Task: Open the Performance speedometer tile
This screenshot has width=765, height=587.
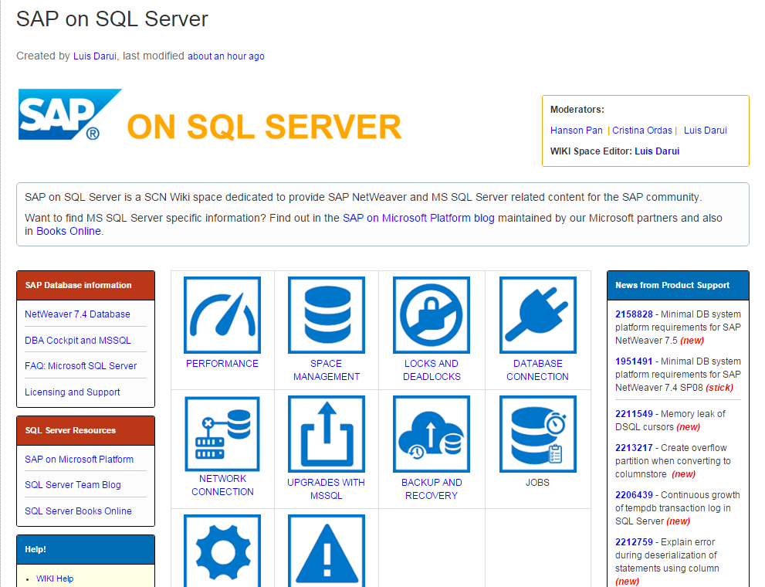Action: coord(222,315)
